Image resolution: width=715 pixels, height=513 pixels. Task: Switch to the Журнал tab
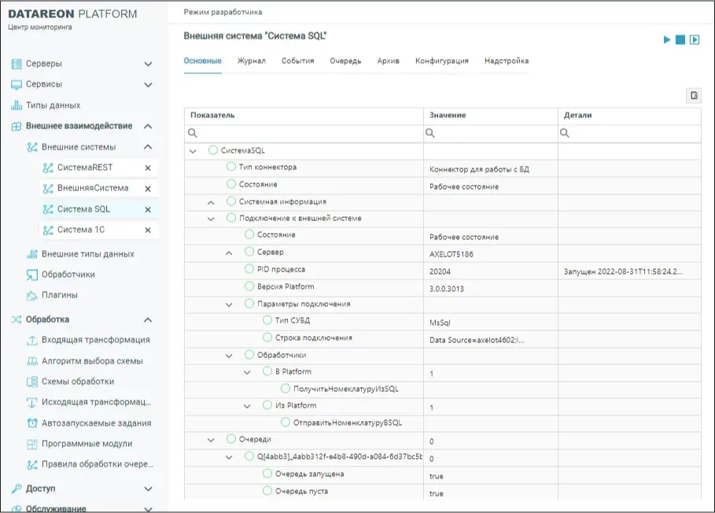[250, 60]
